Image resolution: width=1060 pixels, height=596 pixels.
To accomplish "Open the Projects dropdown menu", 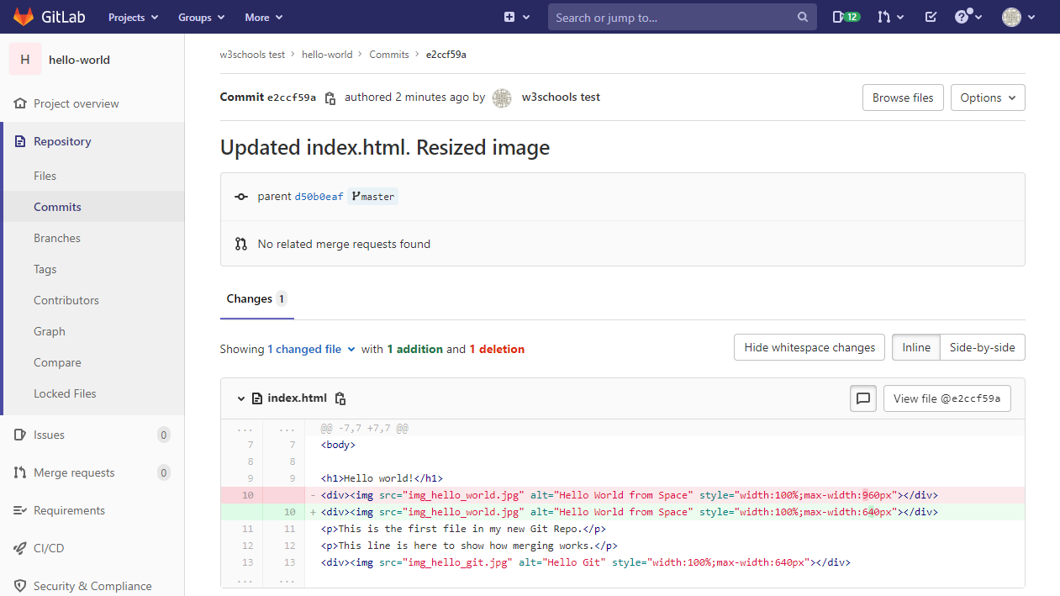I will click(x=132, y=17).
